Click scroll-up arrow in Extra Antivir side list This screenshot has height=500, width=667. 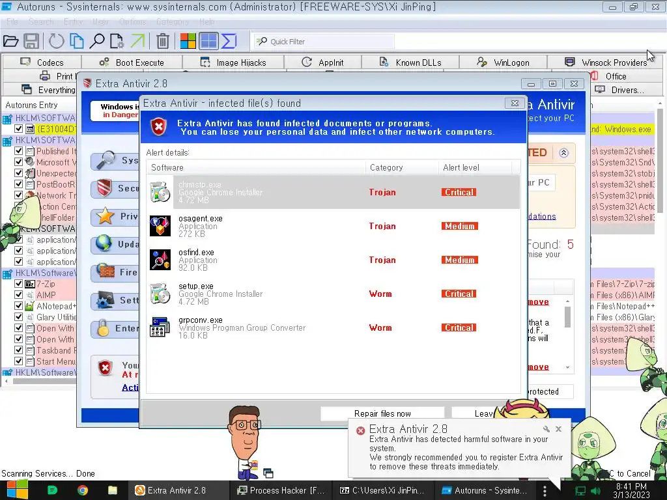click(x=567, y=301)
